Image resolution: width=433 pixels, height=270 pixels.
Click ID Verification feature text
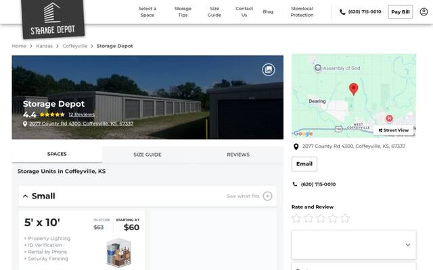[x=45, y=245]
